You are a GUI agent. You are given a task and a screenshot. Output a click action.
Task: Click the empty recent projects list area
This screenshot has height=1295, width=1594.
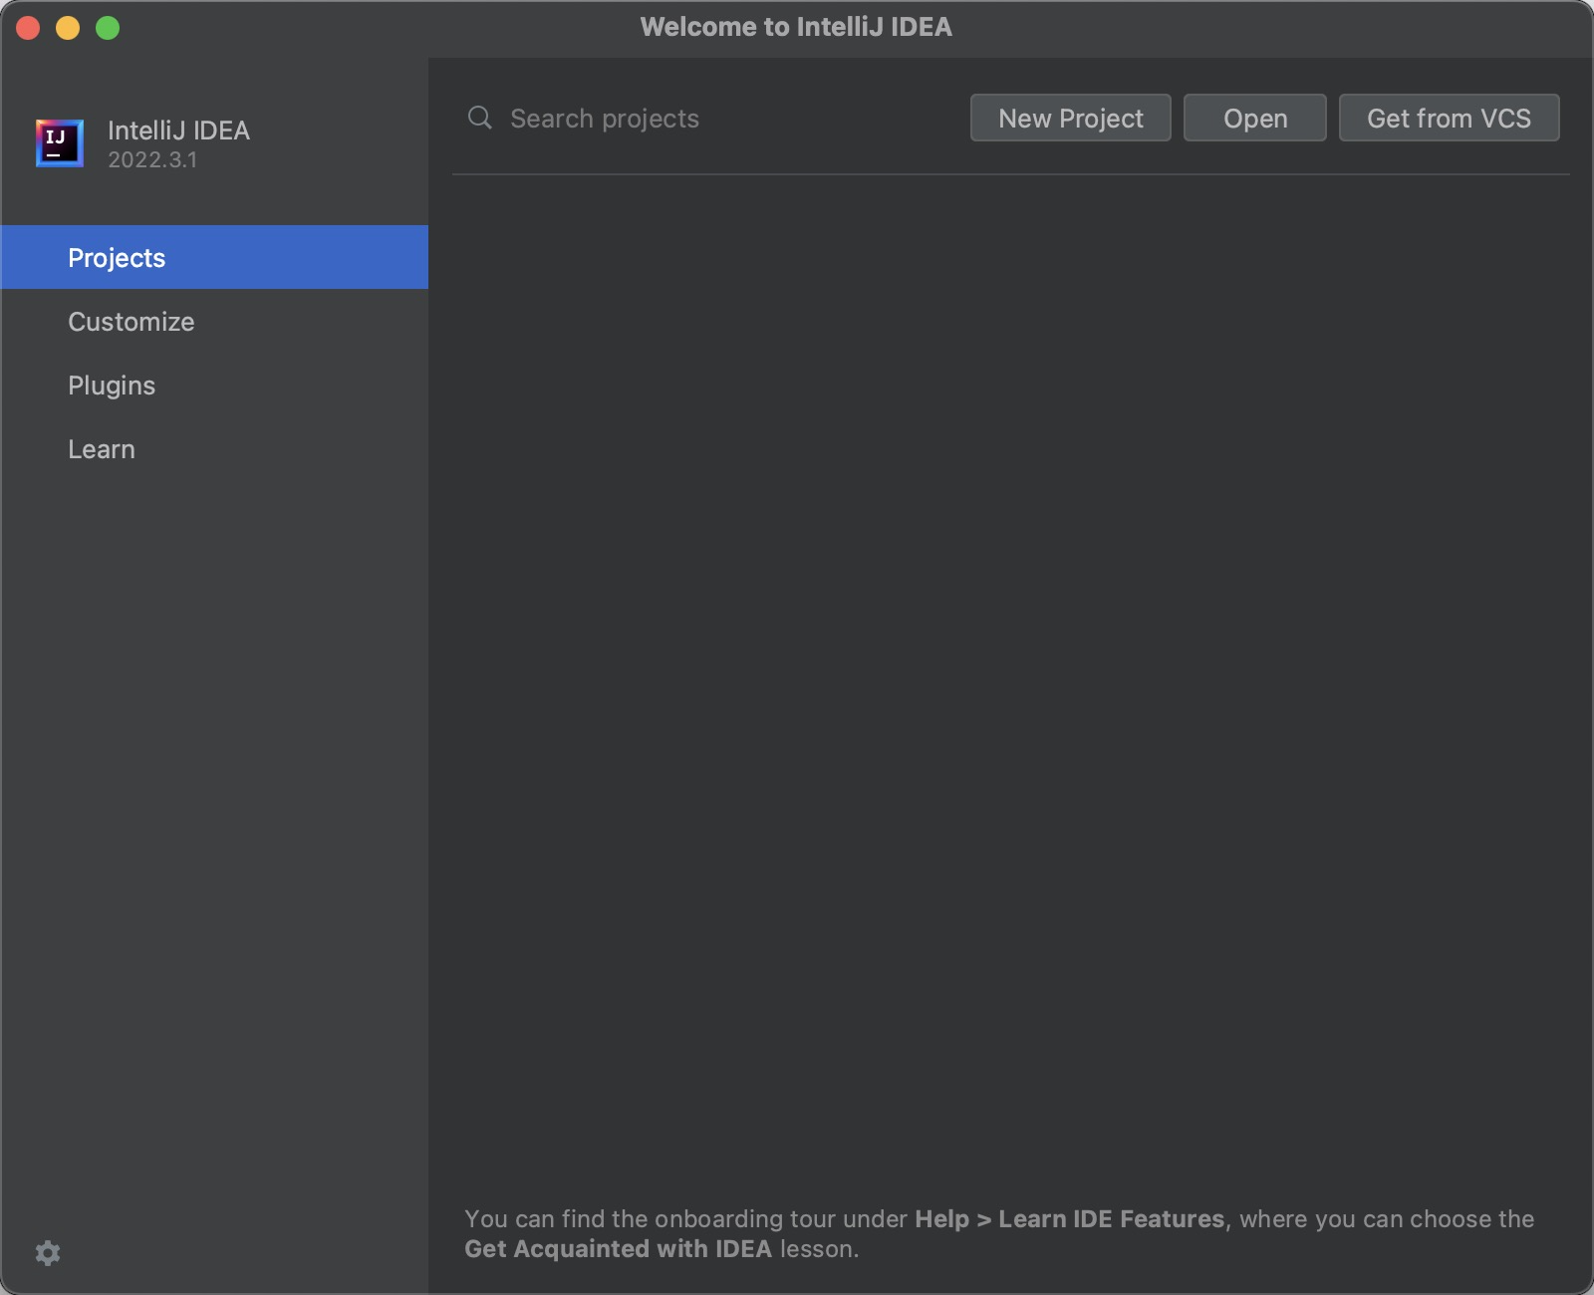coord(1010,677)
